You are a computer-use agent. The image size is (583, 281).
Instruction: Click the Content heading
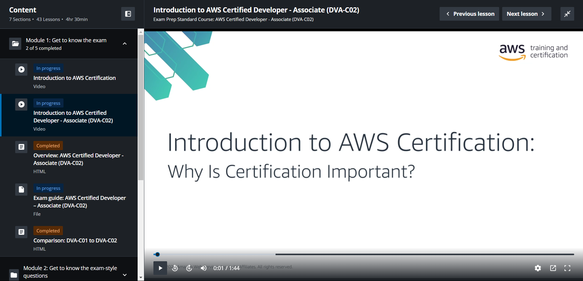pyautogui.click(x=22, y=10)
